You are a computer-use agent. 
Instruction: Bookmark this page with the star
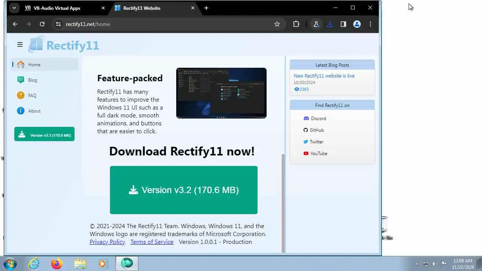(277, 24)
